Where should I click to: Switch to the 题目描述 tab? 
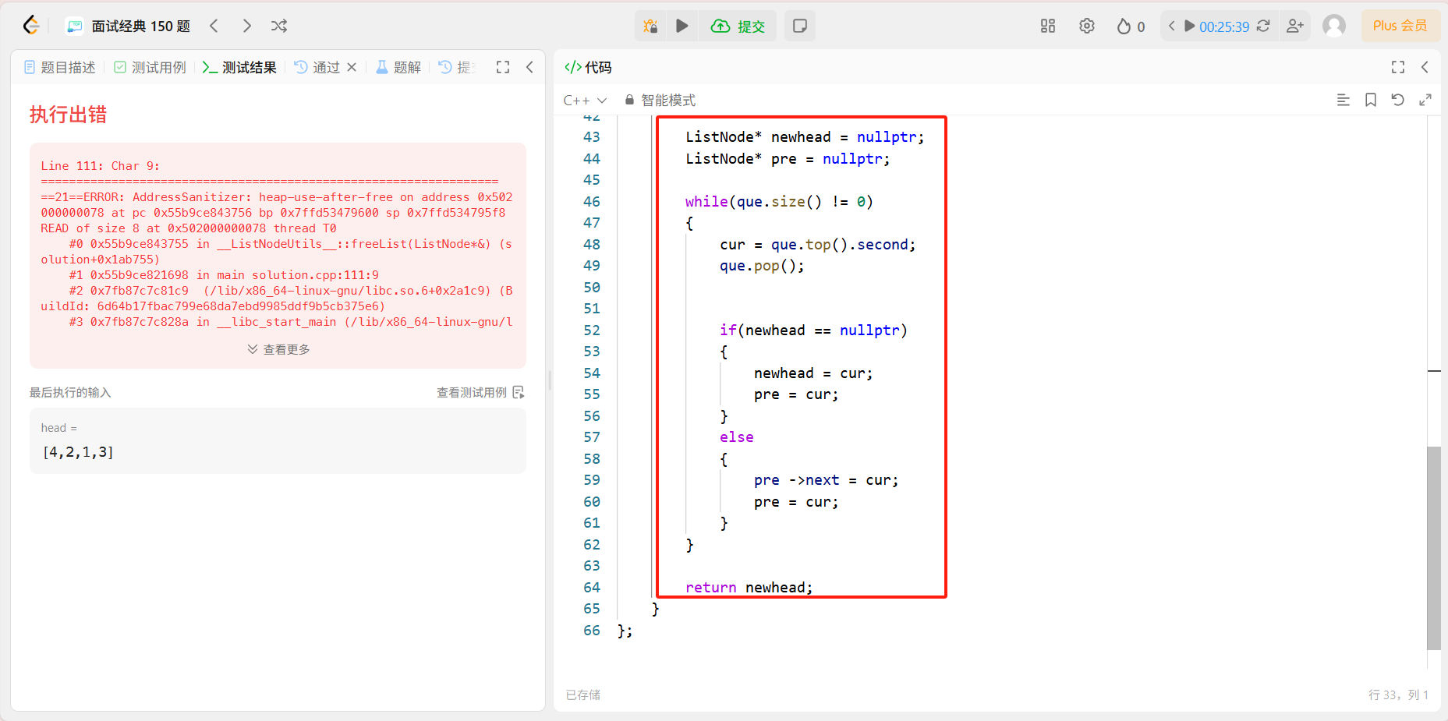click(x=60, y=67)
